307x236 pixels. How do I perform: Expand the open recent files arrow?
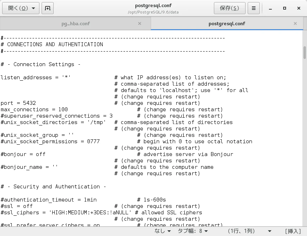tap(33, 8)
